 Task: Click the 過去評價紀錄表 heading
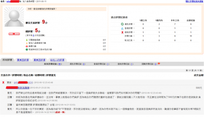pos(119,17)
